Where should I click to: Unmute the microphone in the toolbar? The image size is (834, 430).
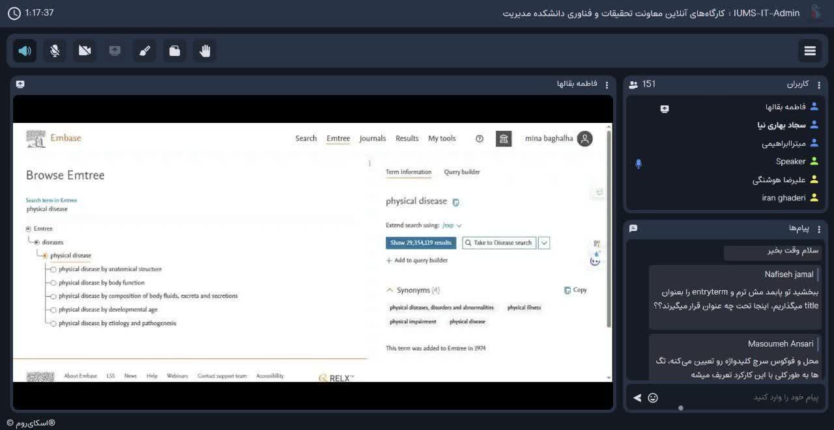click(55, 51)
